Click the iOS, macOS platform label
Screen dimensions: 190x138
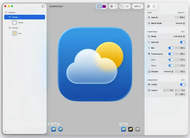click(x=54, y=124)
